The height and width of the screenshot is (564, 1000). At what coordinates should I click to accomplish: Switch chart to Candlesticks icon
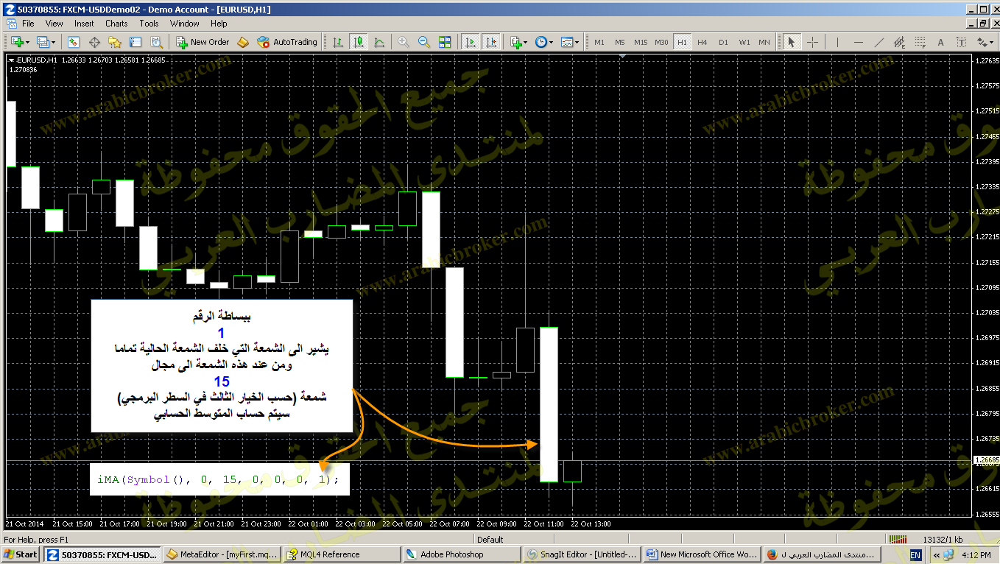coord(359,42)
